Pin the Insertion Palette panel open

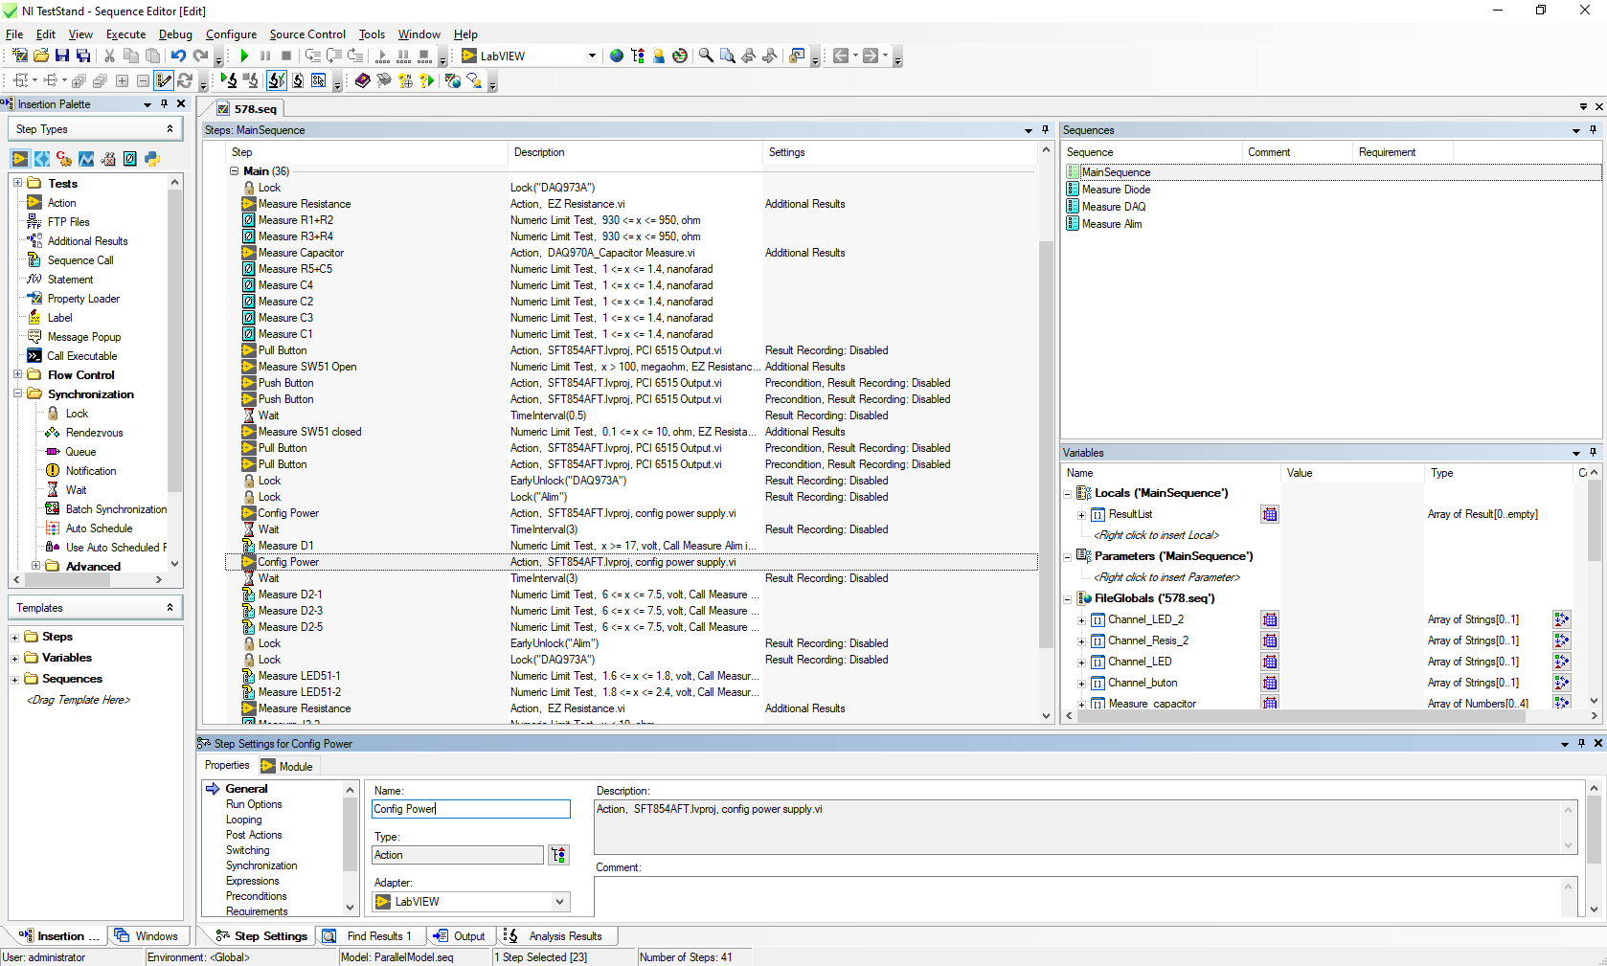(x=164, y=103)
